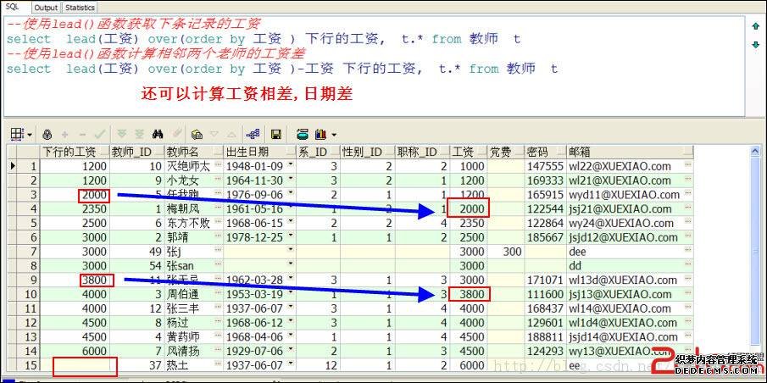This screenshot has width=767, height=383.
Task: Click fetch next page double-arrow icon
Action: tap(121, 134)
